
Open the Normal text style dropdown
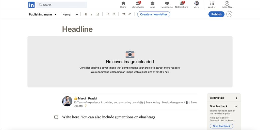pos(70,15)
